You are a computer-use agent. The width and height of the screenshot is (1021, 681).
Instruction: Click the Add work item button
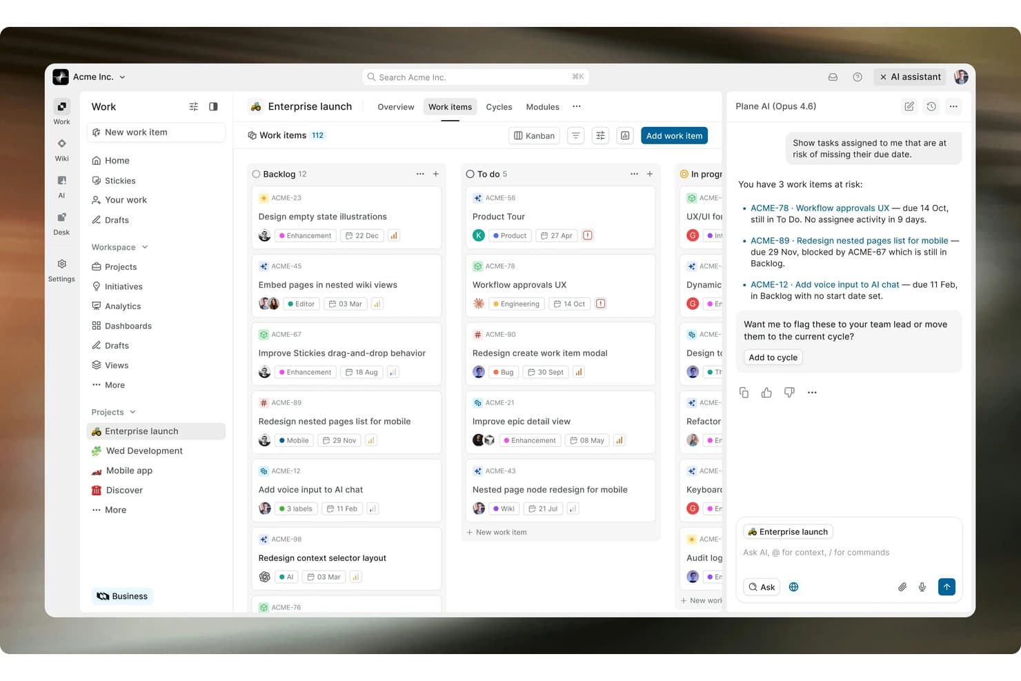pos(674,136)
